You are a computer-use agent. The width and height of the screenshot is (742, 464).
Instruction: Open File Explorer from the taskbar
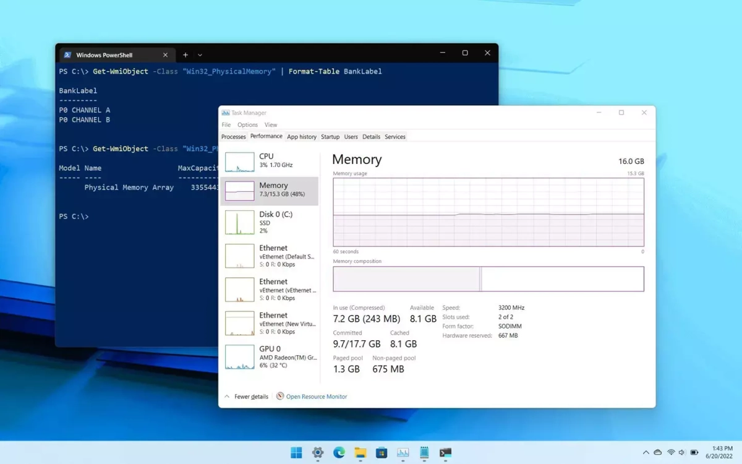coord(360,452)
